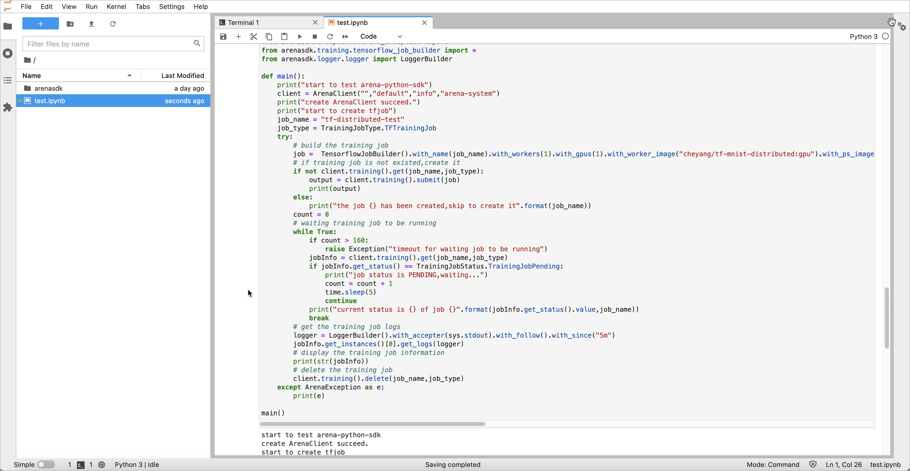Save the notebook with the save icon
This screenshot has height=471, width=910.
click(x=223, y=36)
